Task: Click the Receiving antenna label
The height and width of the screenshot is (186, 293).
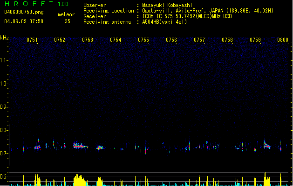Action: click(x=107, y=22)
